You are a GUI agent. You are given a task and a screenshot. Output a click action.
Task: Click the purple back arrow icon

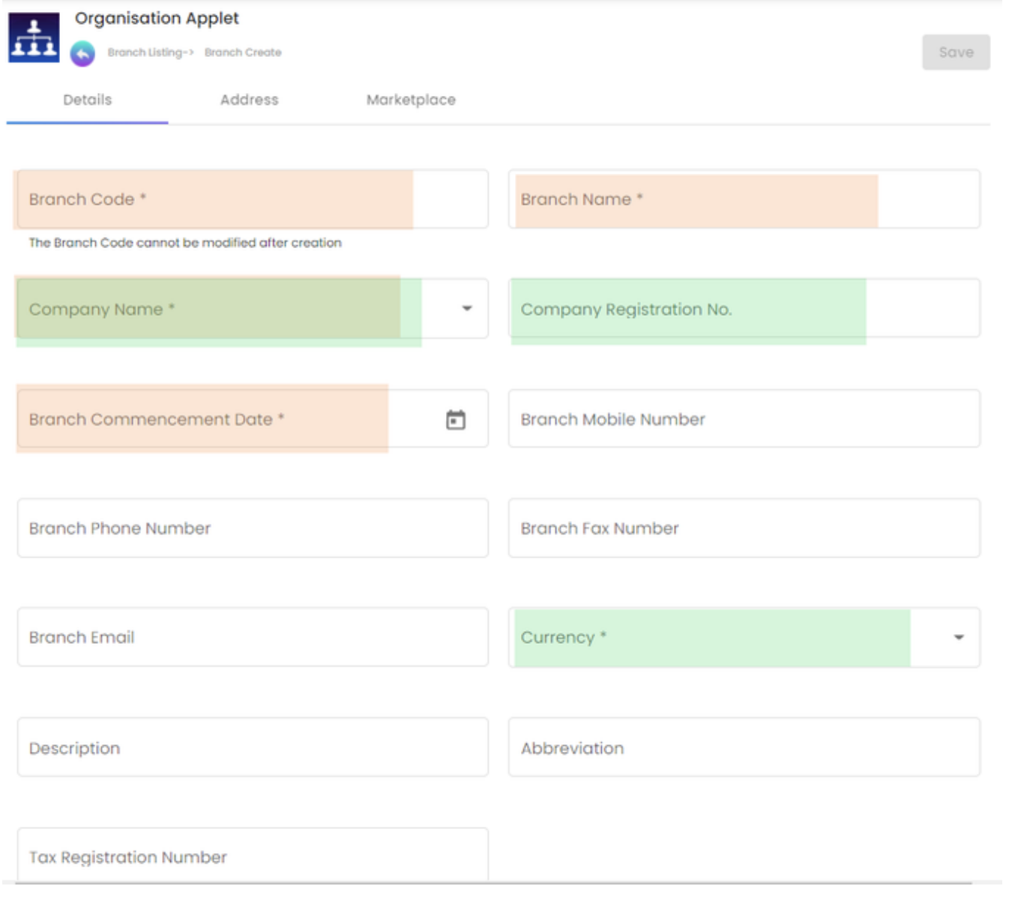point(82,53)
